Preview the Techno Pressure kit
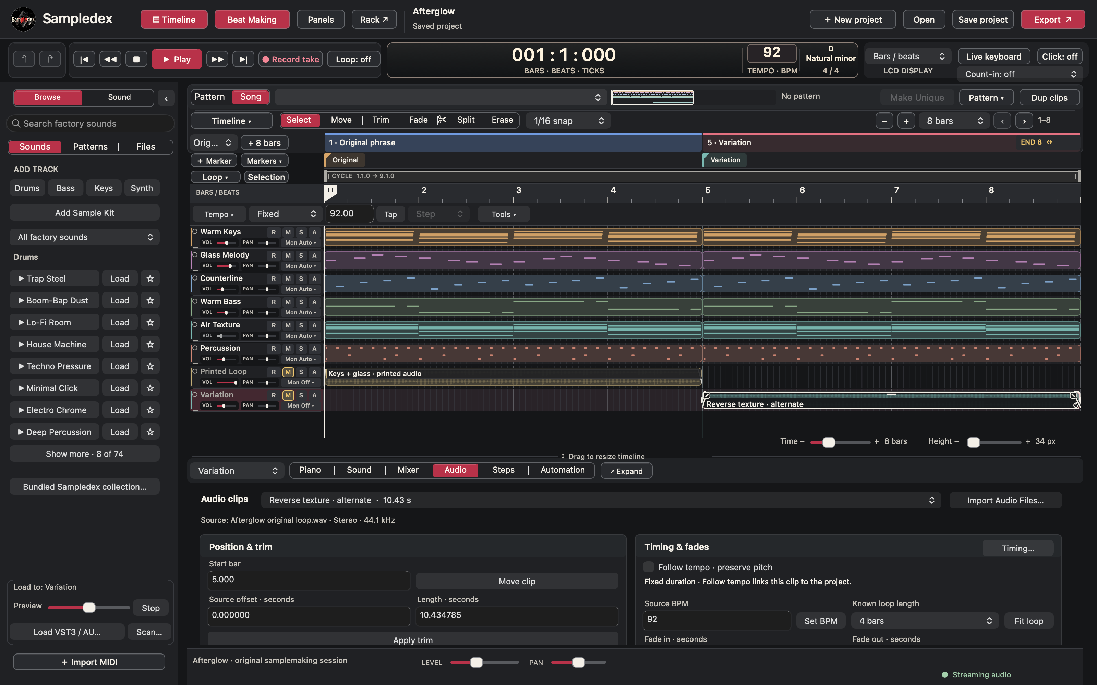This screenshot has height=685, width=1097. pyautogui.click(x=55, y=366)
